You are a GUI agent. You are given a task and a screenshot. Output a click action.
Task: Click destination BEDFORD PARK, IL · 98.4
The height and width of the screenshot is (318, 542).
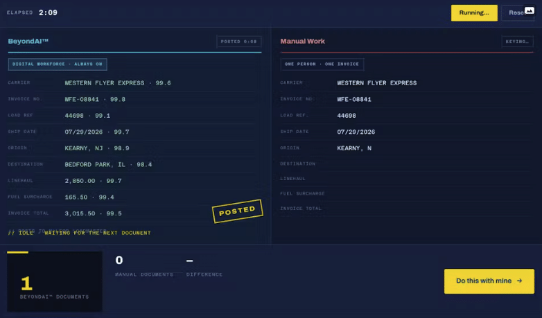coord(108,164)
